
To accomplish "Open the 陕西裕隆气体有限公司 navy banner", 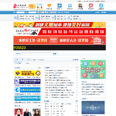I will click(27, 82).
